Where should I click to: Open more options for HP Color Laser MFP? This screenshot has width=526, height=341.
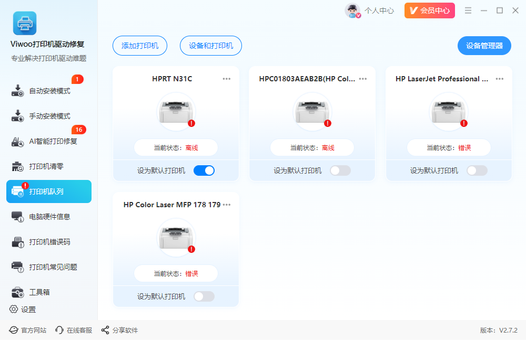click(x=227, y=205)
